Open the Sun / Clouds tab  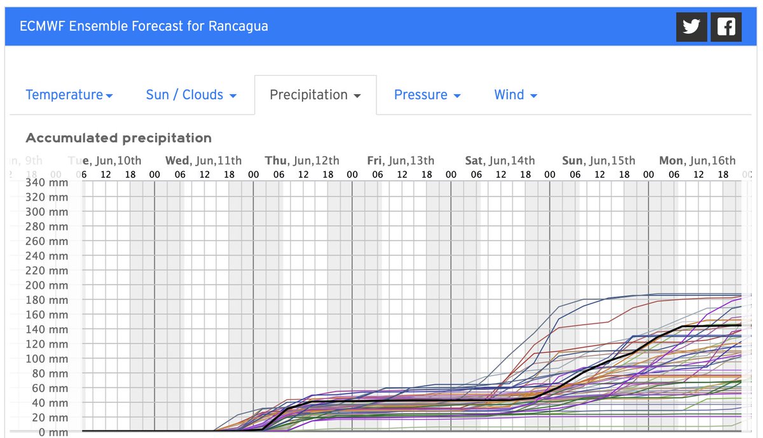pyautogui.click(x=191, y=95)
